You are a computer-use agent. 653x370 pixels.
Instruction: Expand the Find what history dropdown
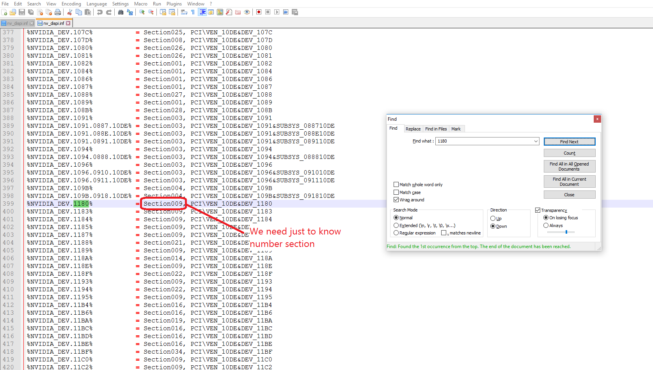[x=536, y=141]
